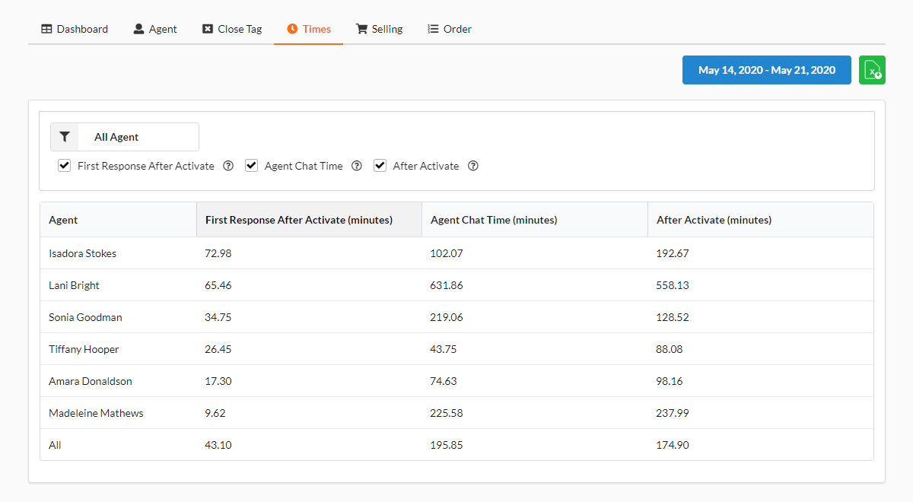Viewport: 913px width, 502px height.
Task: Show help icon beside After Activate checkbox
Action: point(473,166)
